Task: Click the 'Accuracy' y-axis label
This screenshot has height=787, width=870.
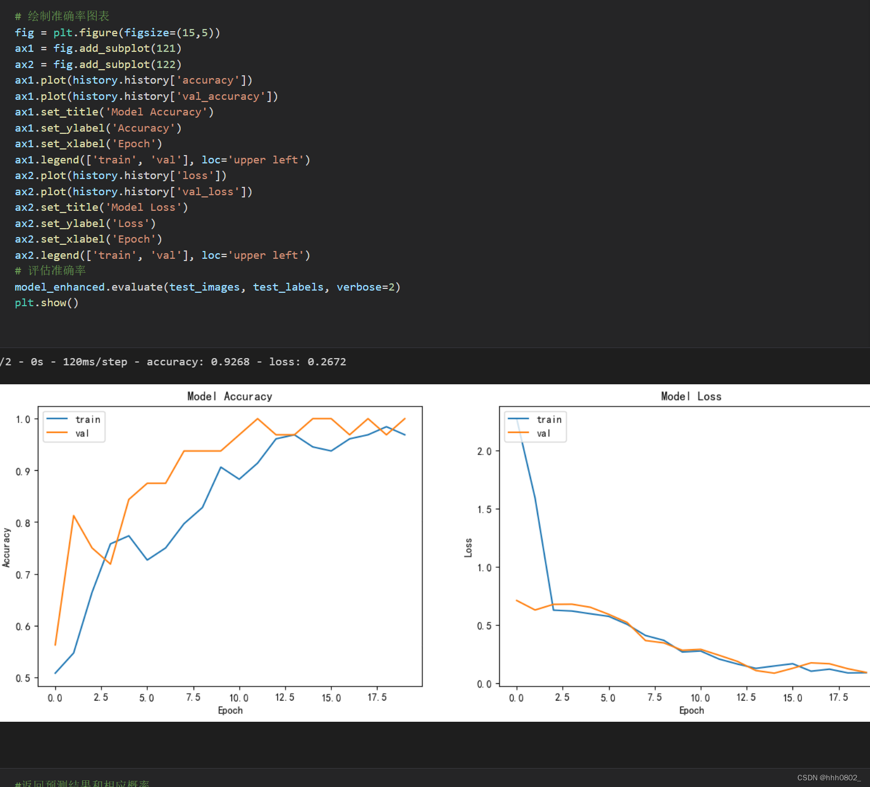Action: coord(7,548)
